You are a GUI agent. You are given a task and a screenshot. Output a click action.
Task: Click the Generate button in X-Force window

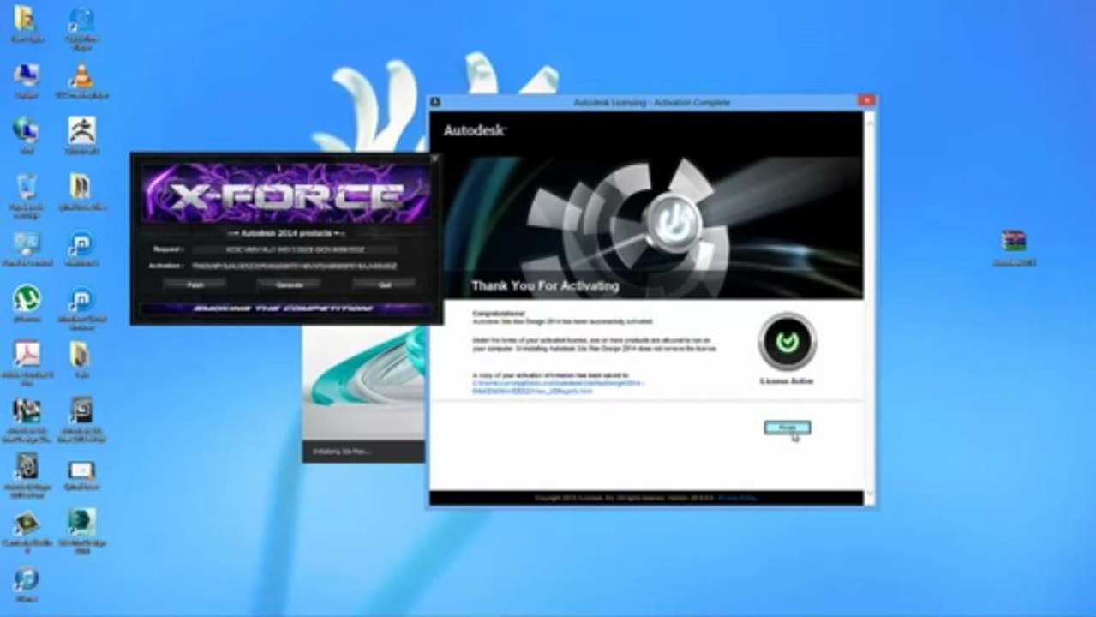(x=288, y=284)
